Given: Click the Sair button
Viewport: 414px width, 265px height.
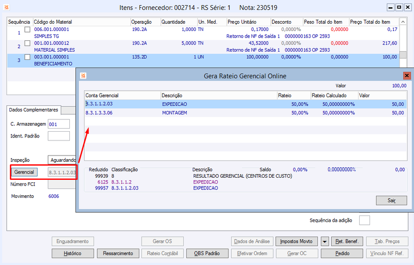Looking at the screenshot, I should (x=391, y=200).
